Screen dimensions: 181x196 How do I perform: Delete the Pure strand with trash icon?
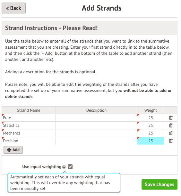171,118
